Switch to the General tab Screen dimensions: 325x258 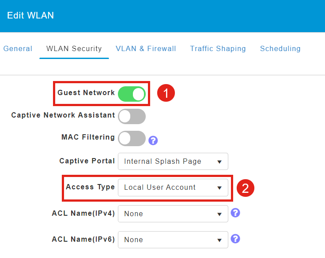18,48
